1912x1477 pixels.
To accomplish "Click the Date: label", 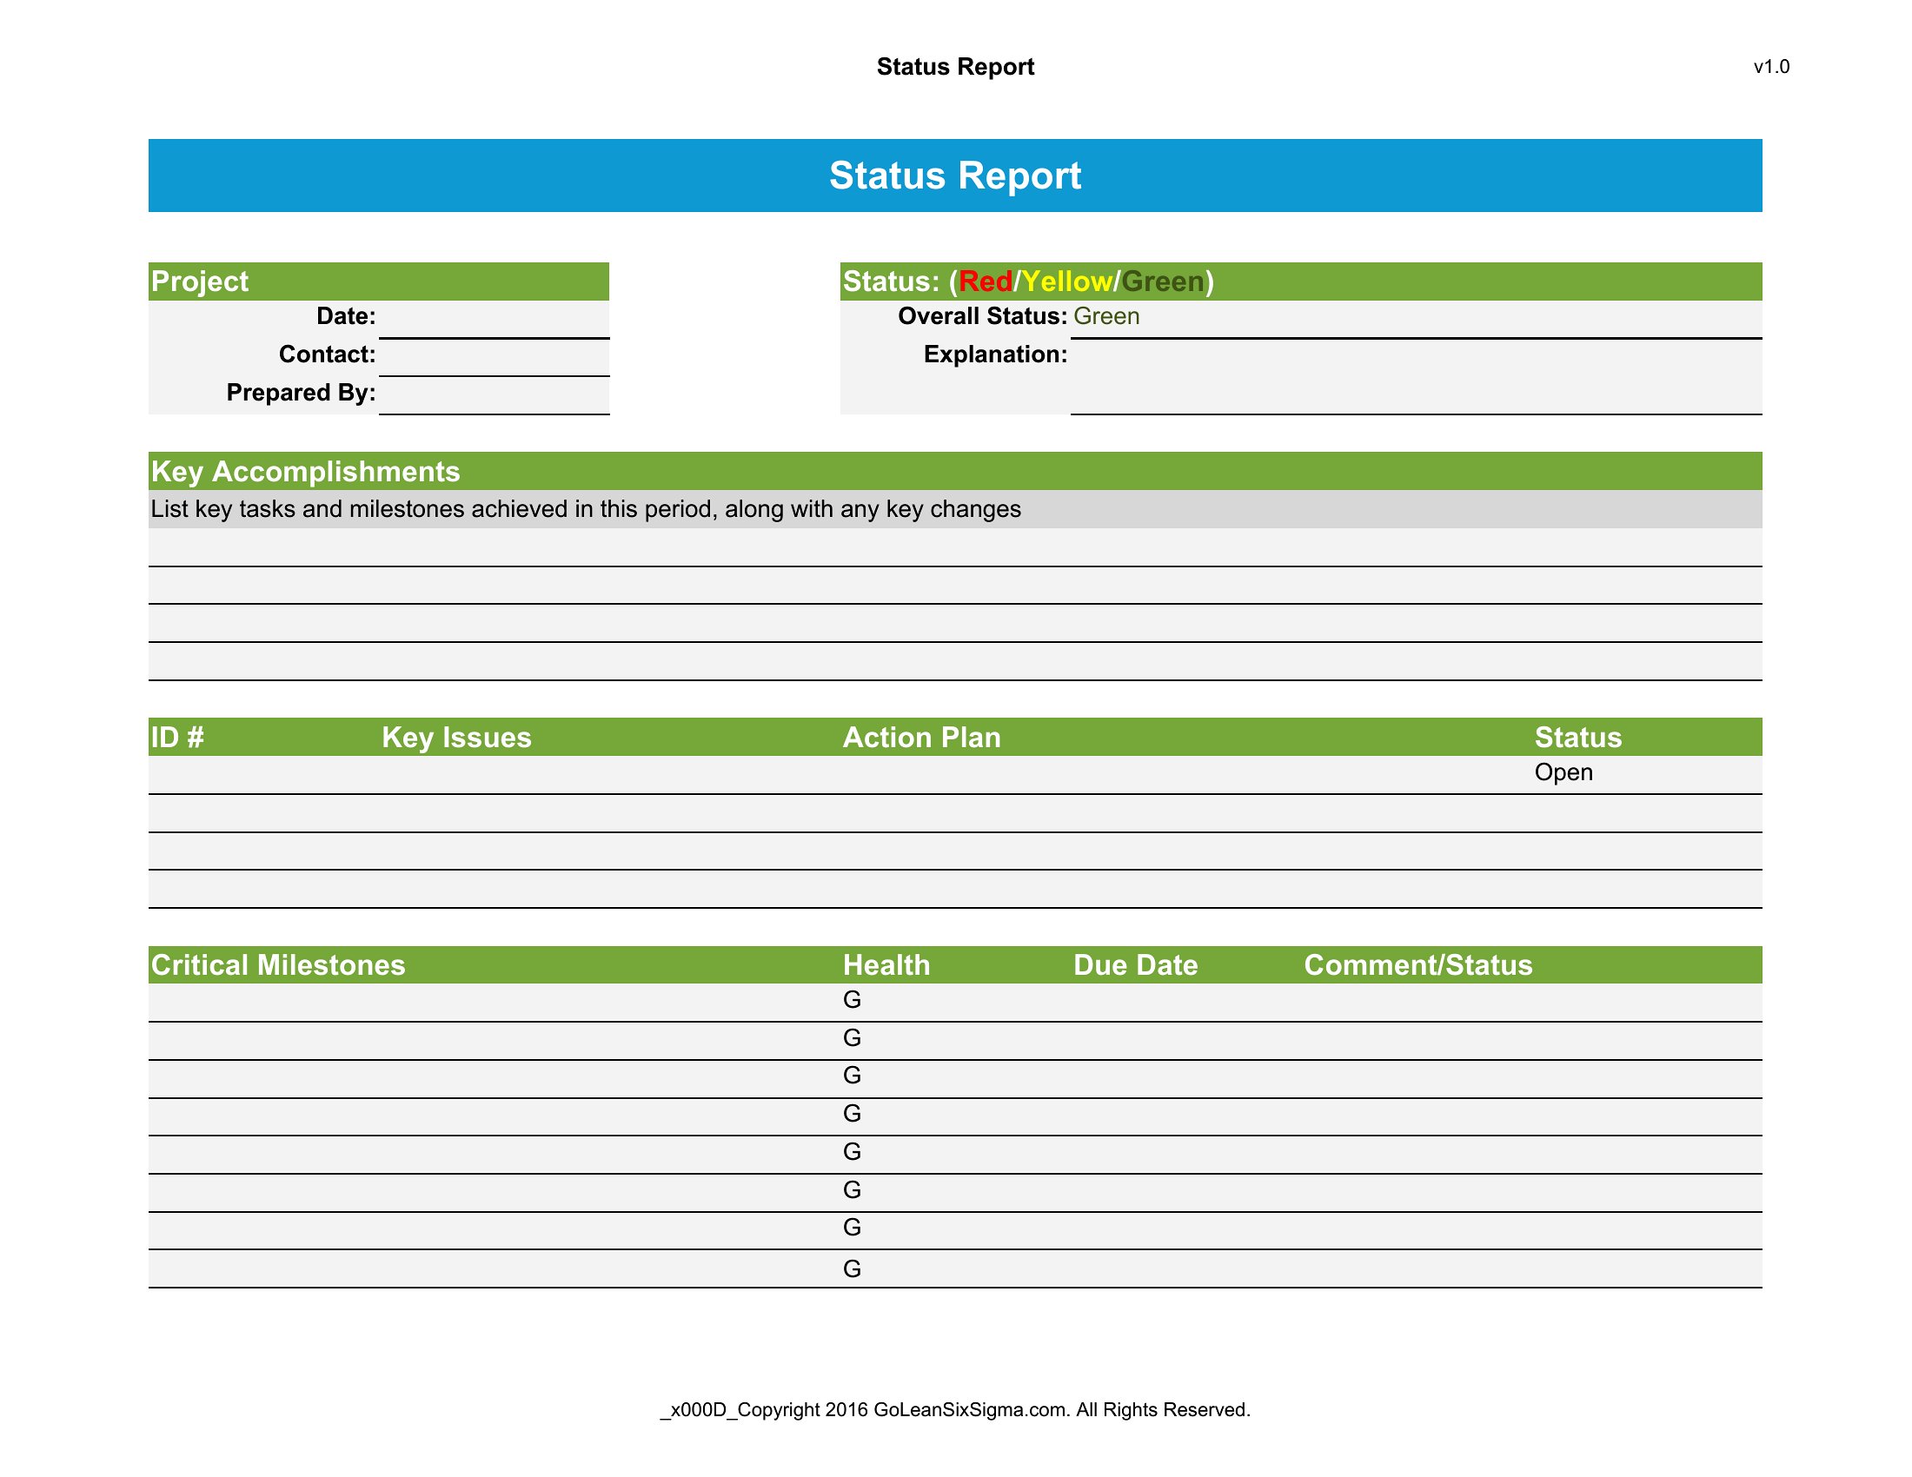I will (x=346, y=316).
